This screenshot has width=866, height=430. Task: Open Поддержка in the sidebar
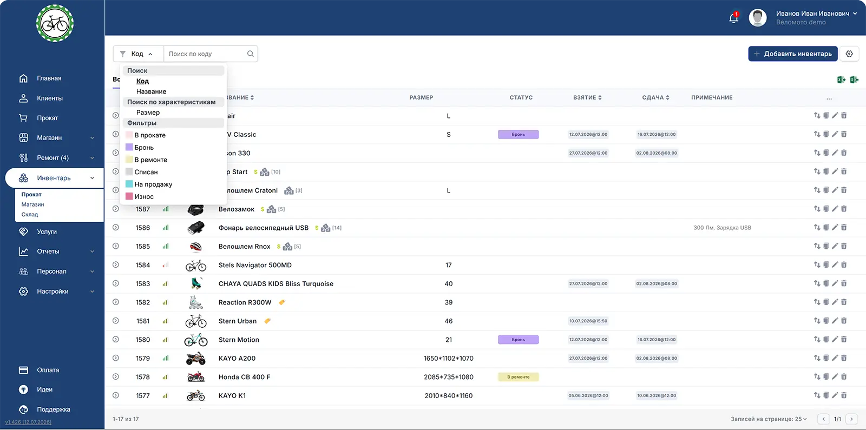pos(54,409)
